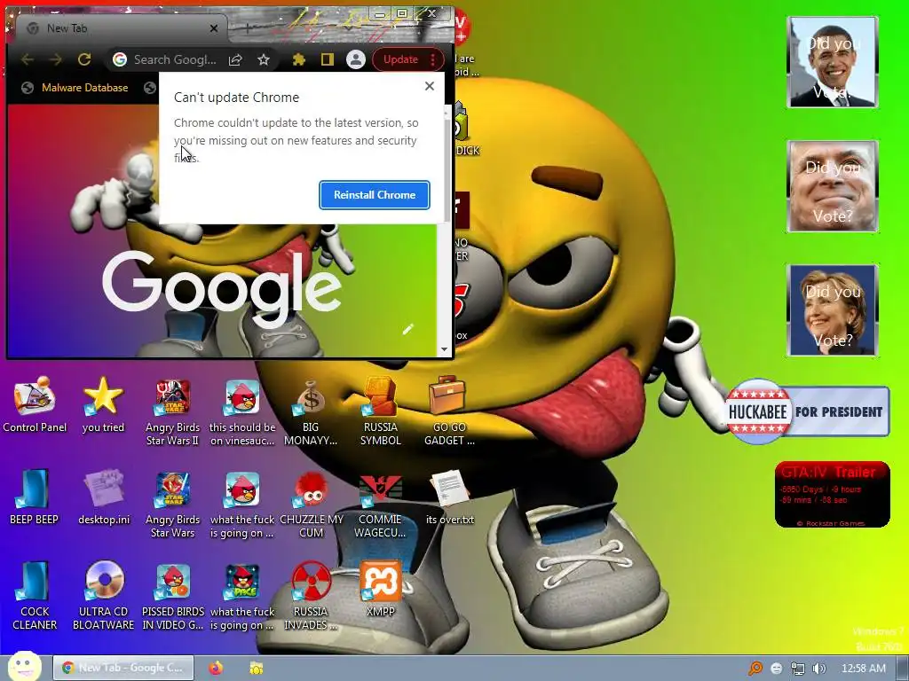Launch Angry Birds Star Wars II shortcut

(x=173, y=412)
